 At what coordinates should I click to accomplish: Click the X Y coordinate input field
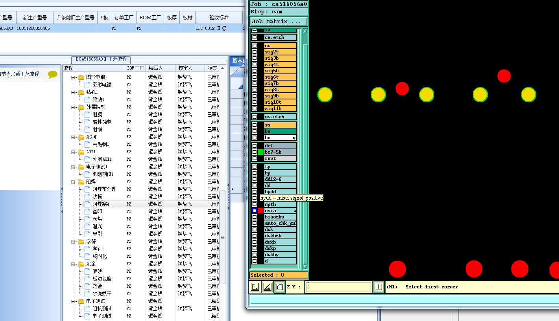339,287
